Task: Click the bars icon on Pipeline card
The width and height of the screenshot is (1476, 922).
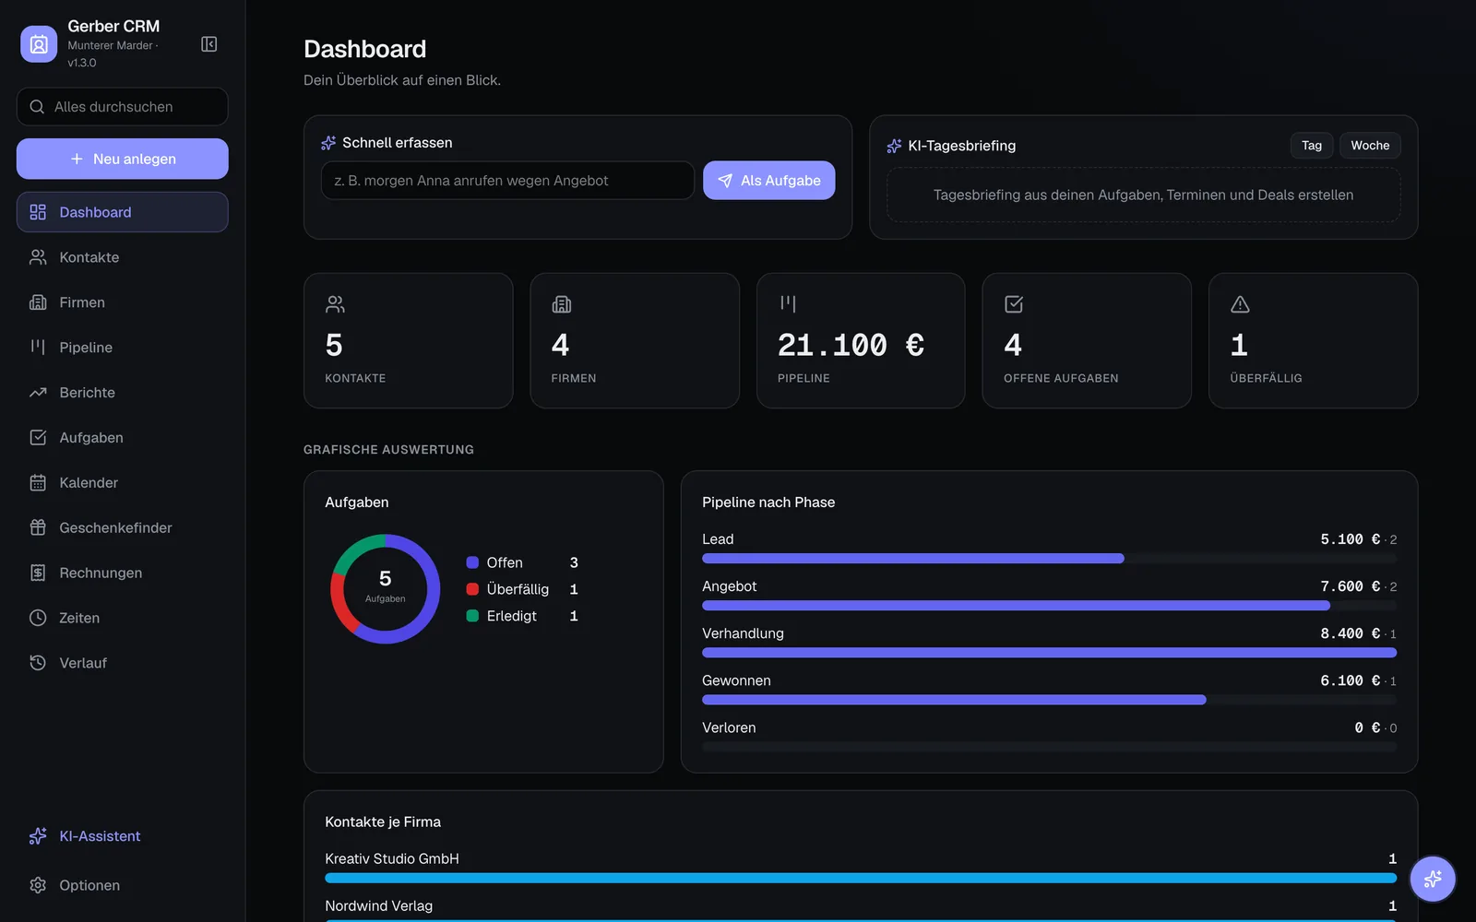Action: tap(788, 304)
